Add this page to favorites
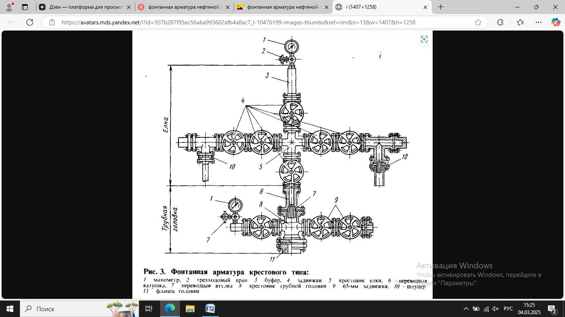The height and width of the screenshot is (317, 565). pos(478,22)
